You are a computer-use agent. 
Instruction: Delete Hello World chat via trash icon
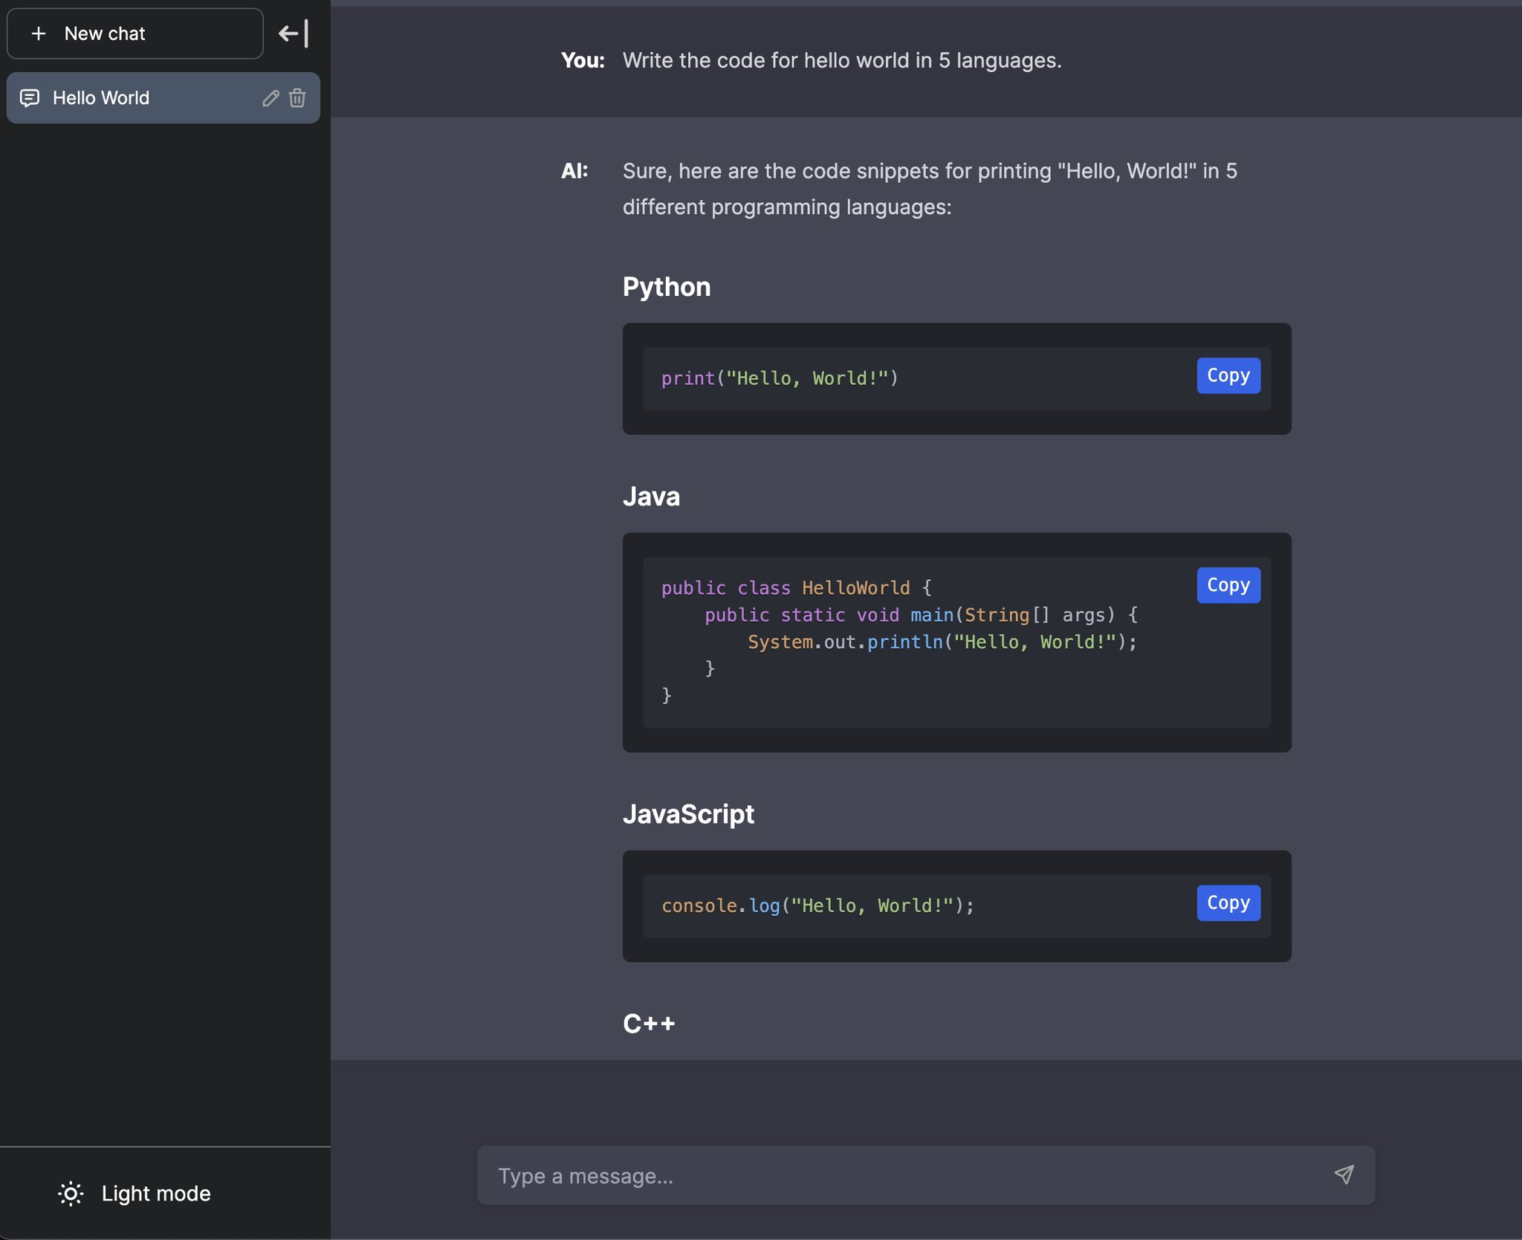point(297,98)
